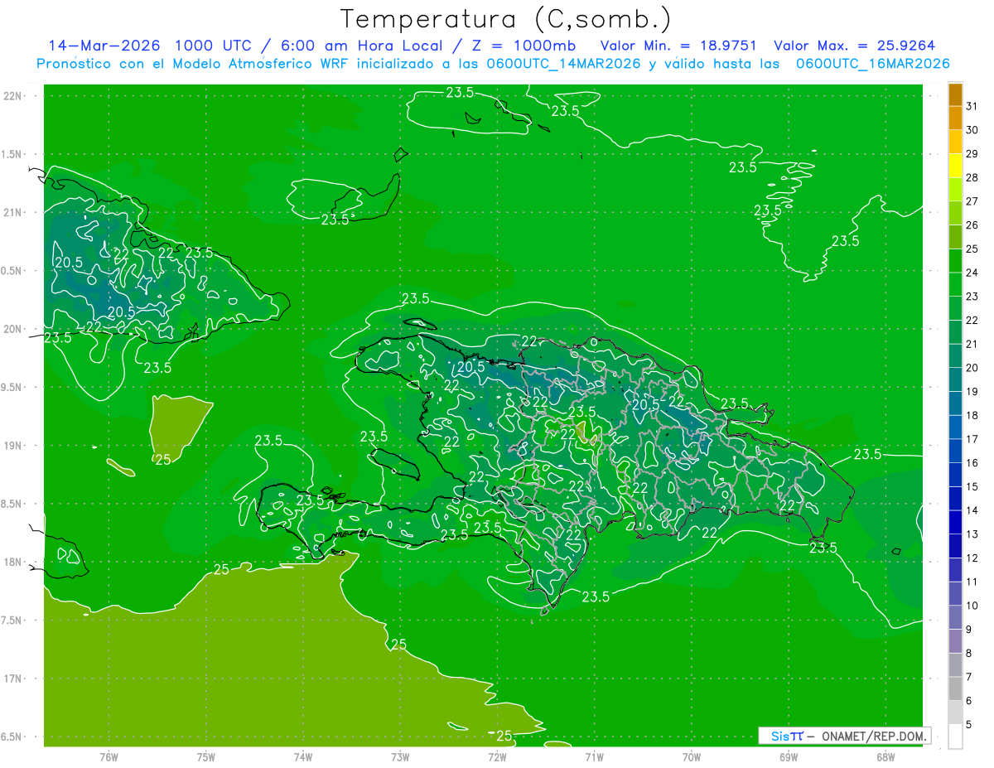
Task: Click the "18N" latitude label
Action: pyautogui.click(x=12, y=562)
